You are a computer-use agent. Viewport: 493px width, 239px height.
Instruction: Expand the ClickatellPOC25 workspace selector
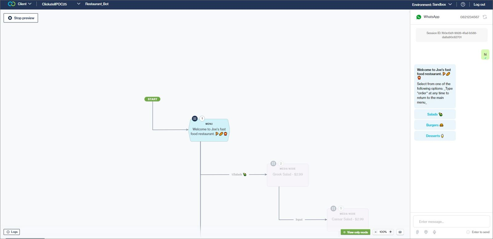61,4
